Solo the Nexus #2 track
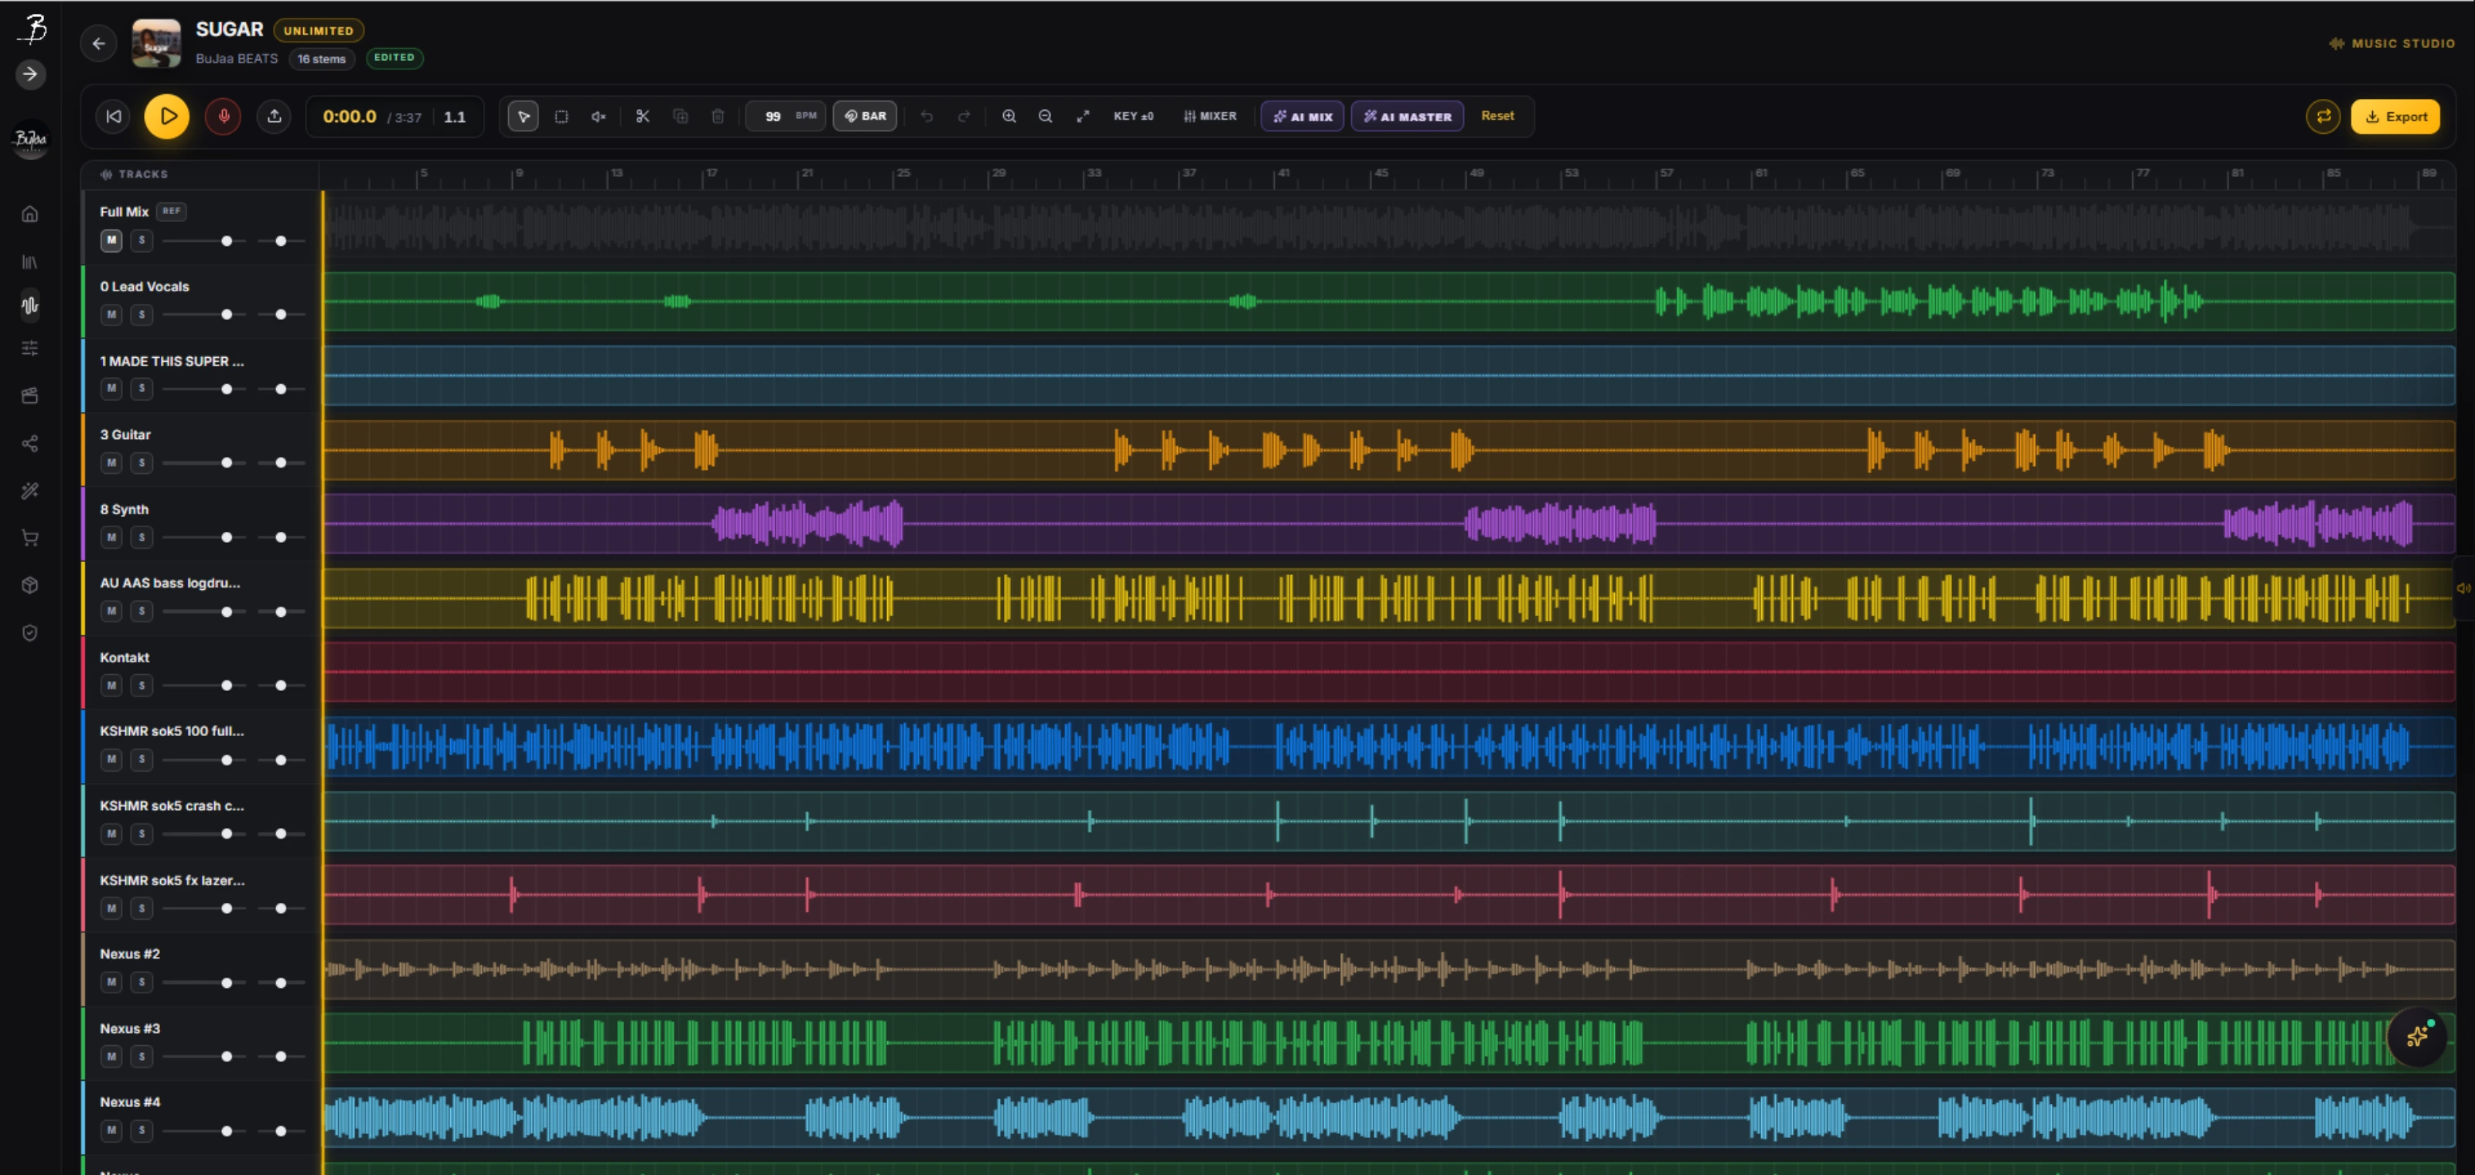This screenshot has height=1175, width=2475. [x=142, y=982]
